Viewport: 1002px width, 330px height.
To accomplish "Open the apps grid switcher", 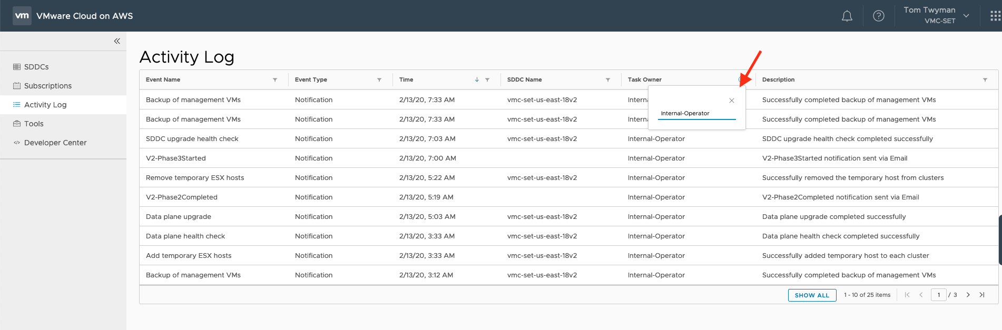I will point(995,16).
